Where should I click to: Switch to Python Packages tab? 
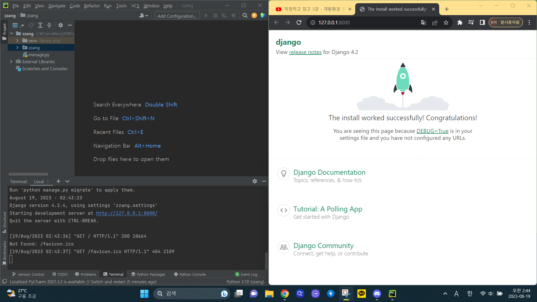pyautogui.click(x=148, y=274)
